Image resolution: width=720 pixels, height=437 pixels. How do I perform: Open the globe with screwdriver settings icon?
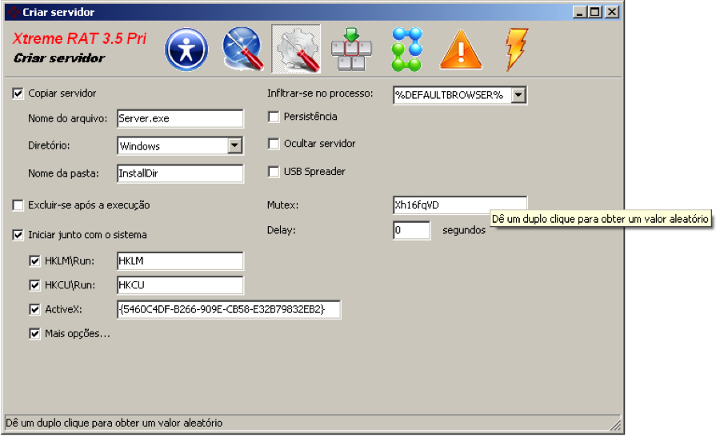point(243,49)
